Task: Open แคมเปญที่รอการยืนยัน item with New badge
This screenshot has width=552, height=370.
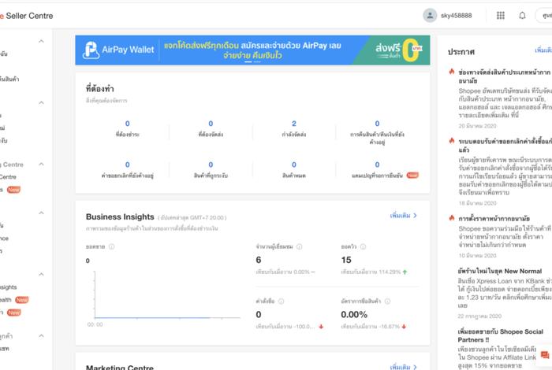Action: [377, 170]
